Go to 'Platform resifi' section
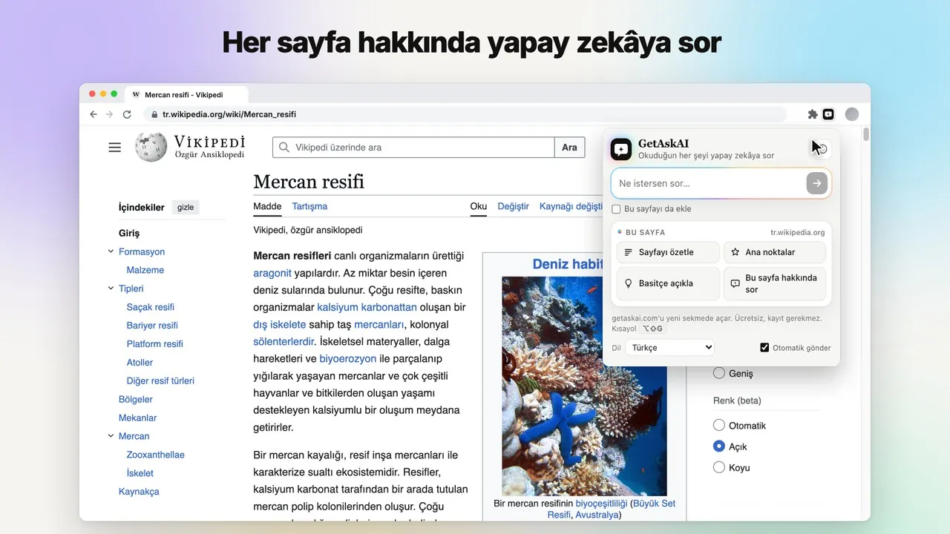This screenshot has height=534, width=950. (154, 344)
